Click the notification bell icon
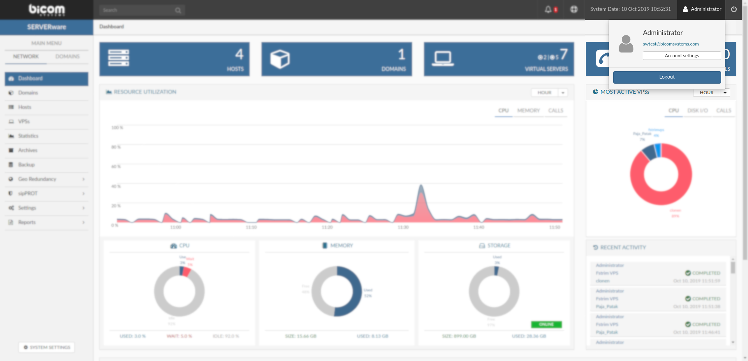 [549, 9]
